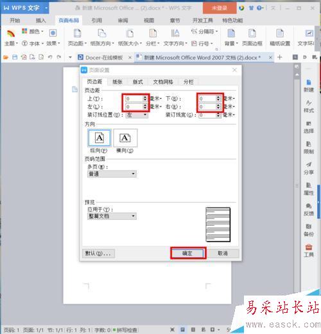Switch to the 开发工具 ribbon tab

[203, 21]
